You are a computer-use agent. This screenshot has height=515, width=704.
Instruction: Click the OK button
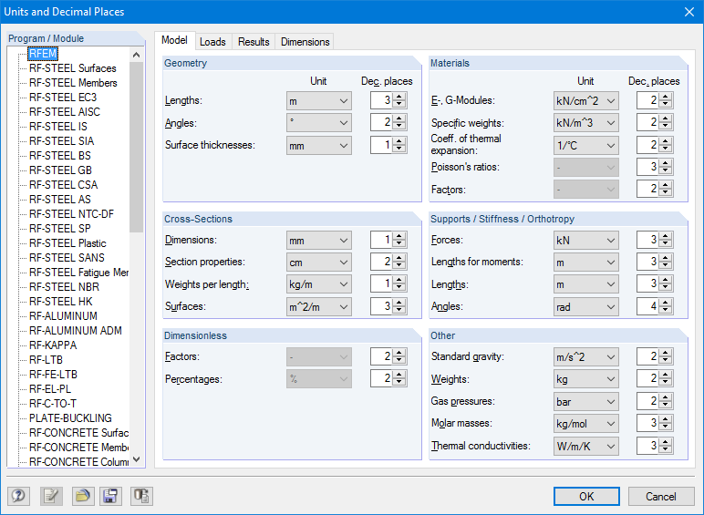click(586, 496)
